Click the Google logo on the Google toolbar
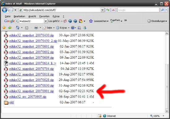This screenshot has width=170, height=119. point(10,21)
